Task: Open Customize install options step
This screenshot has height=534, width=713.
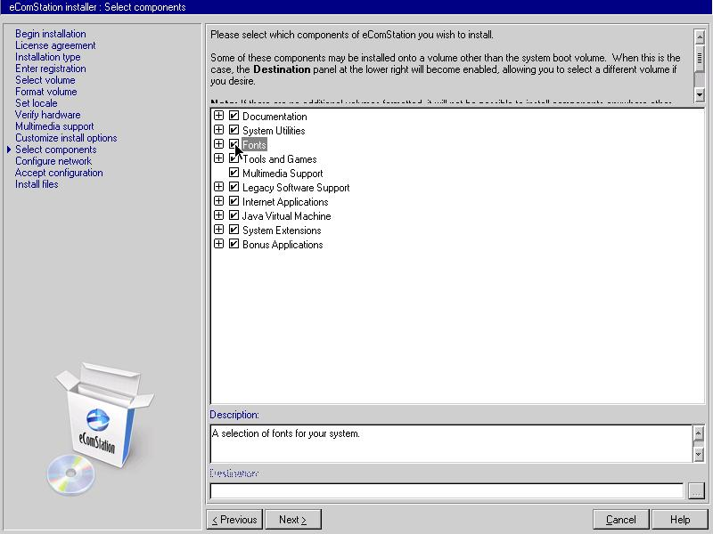Action: click(x=66, y=138)
